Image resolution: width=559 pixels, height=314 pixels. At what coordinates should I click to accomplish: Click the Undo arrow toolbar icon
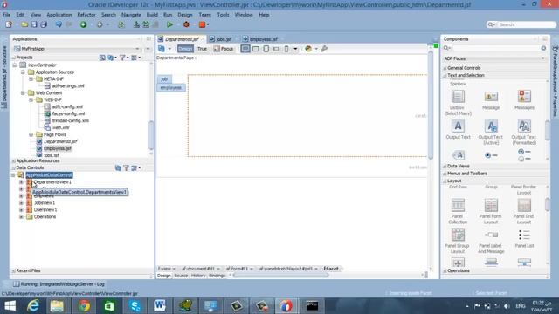coord(59,24)
